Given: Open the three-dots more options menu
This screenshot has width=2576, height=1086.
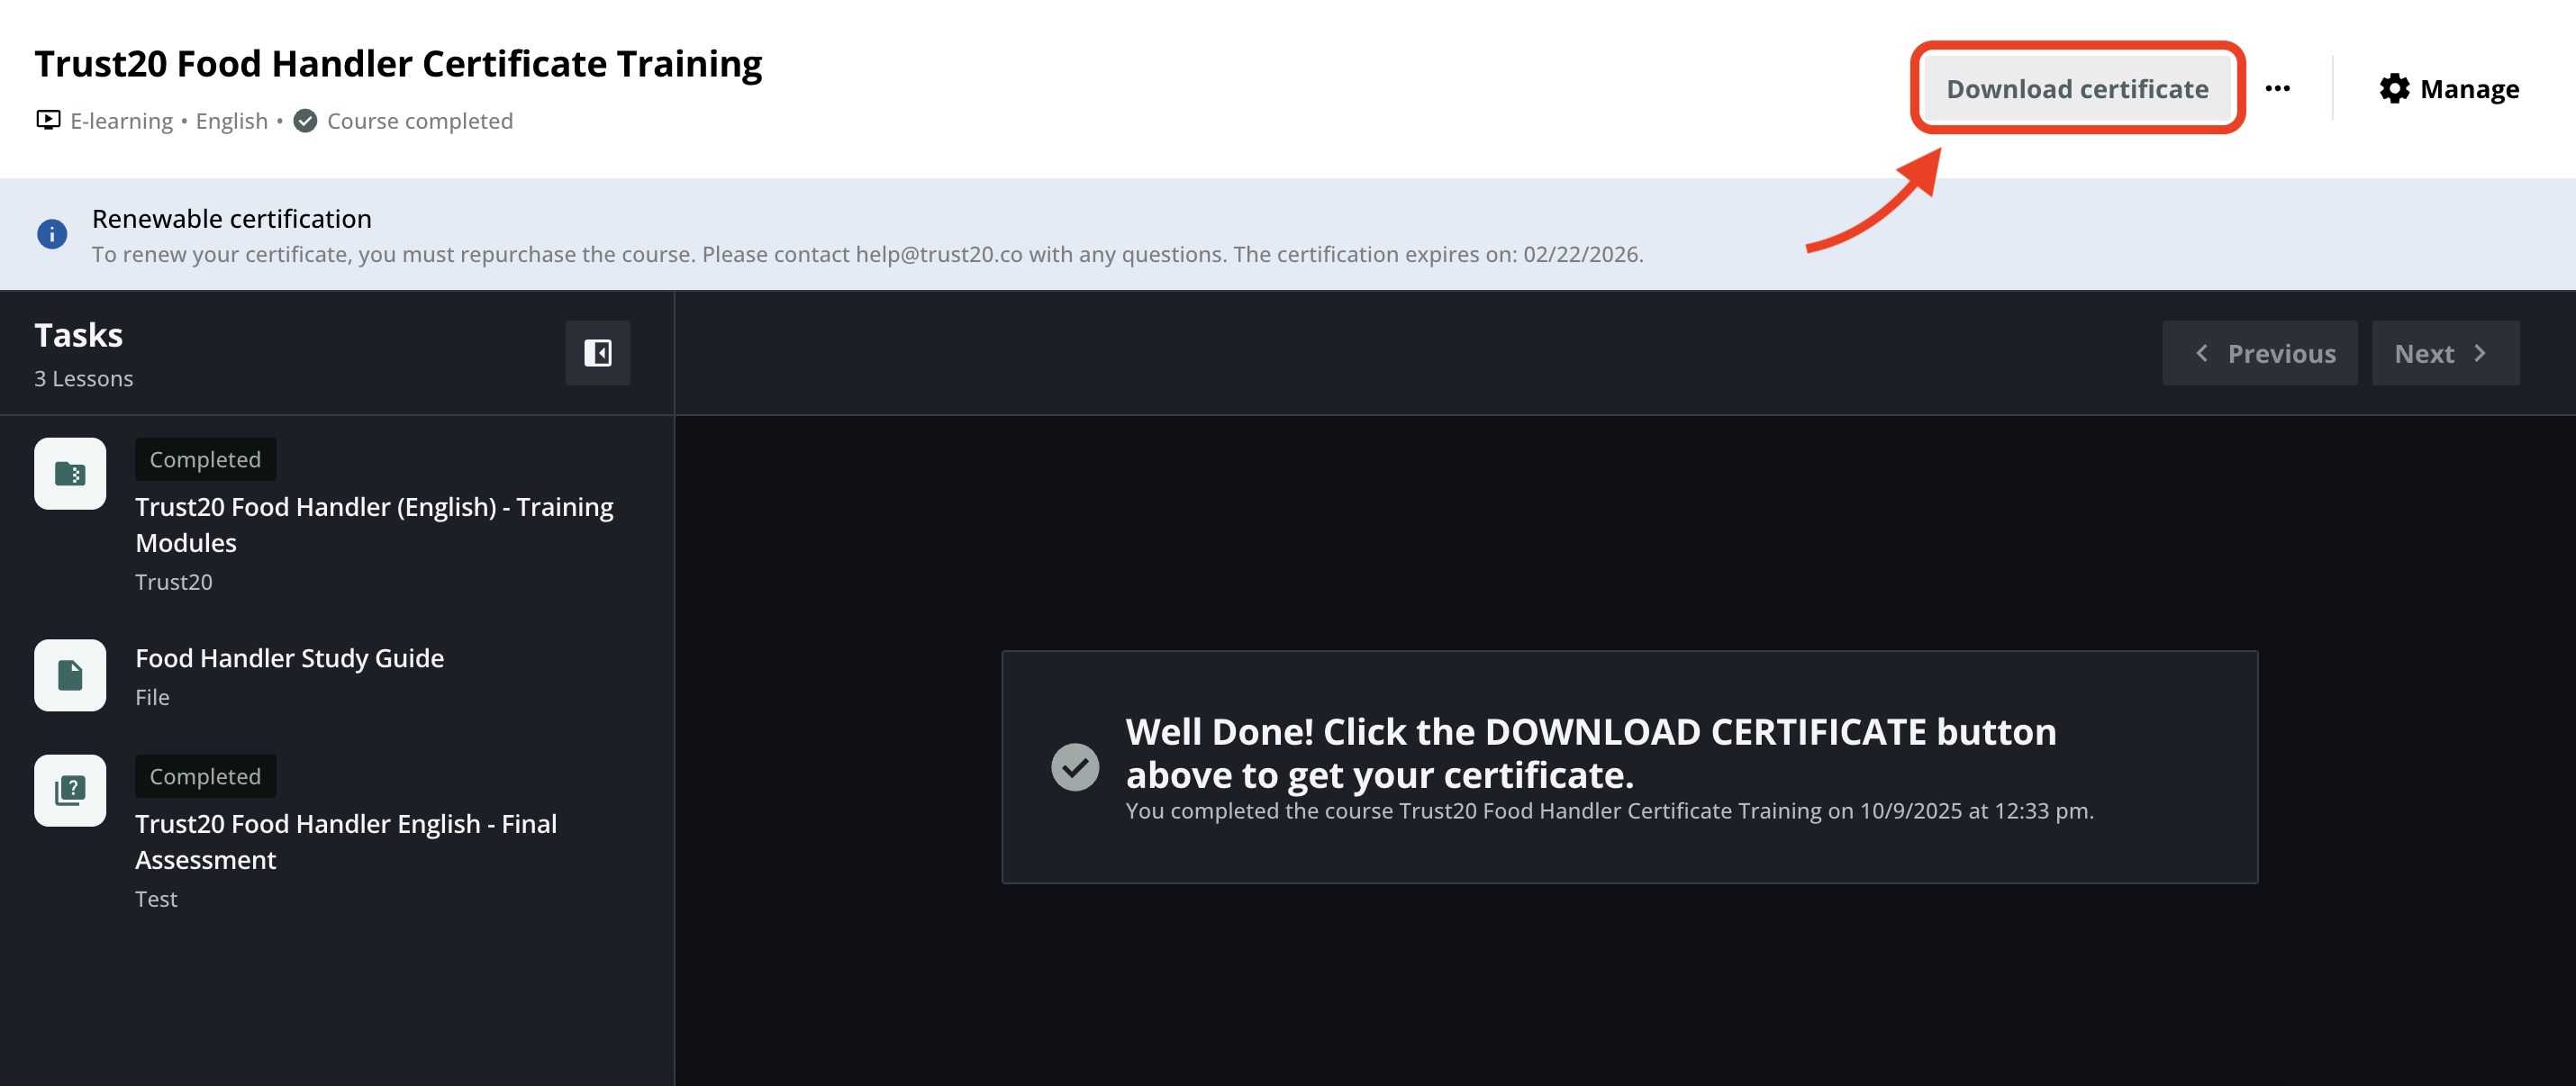Looking at the screenshot, I should click(x=2277, y=89).
